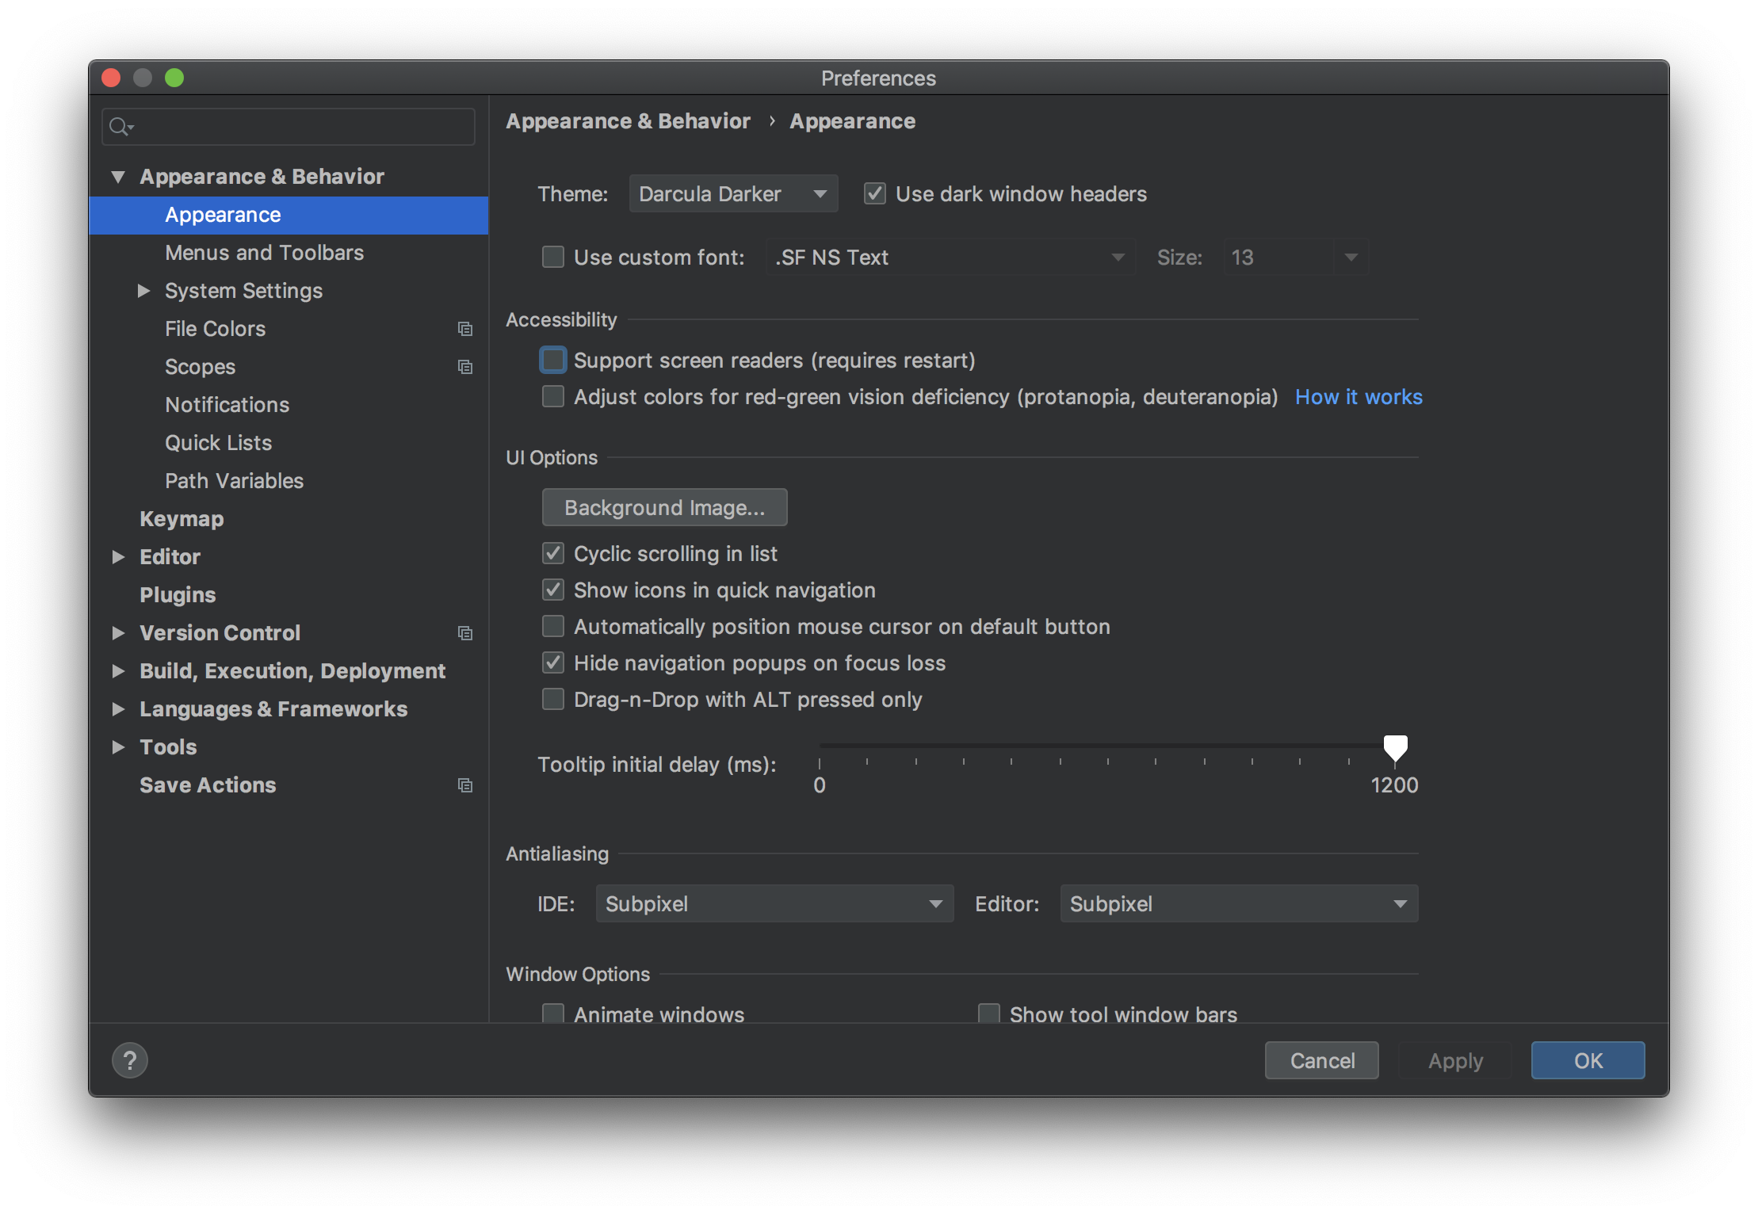
Task: Open the Theme dropdown
Action: coord(733,194)
